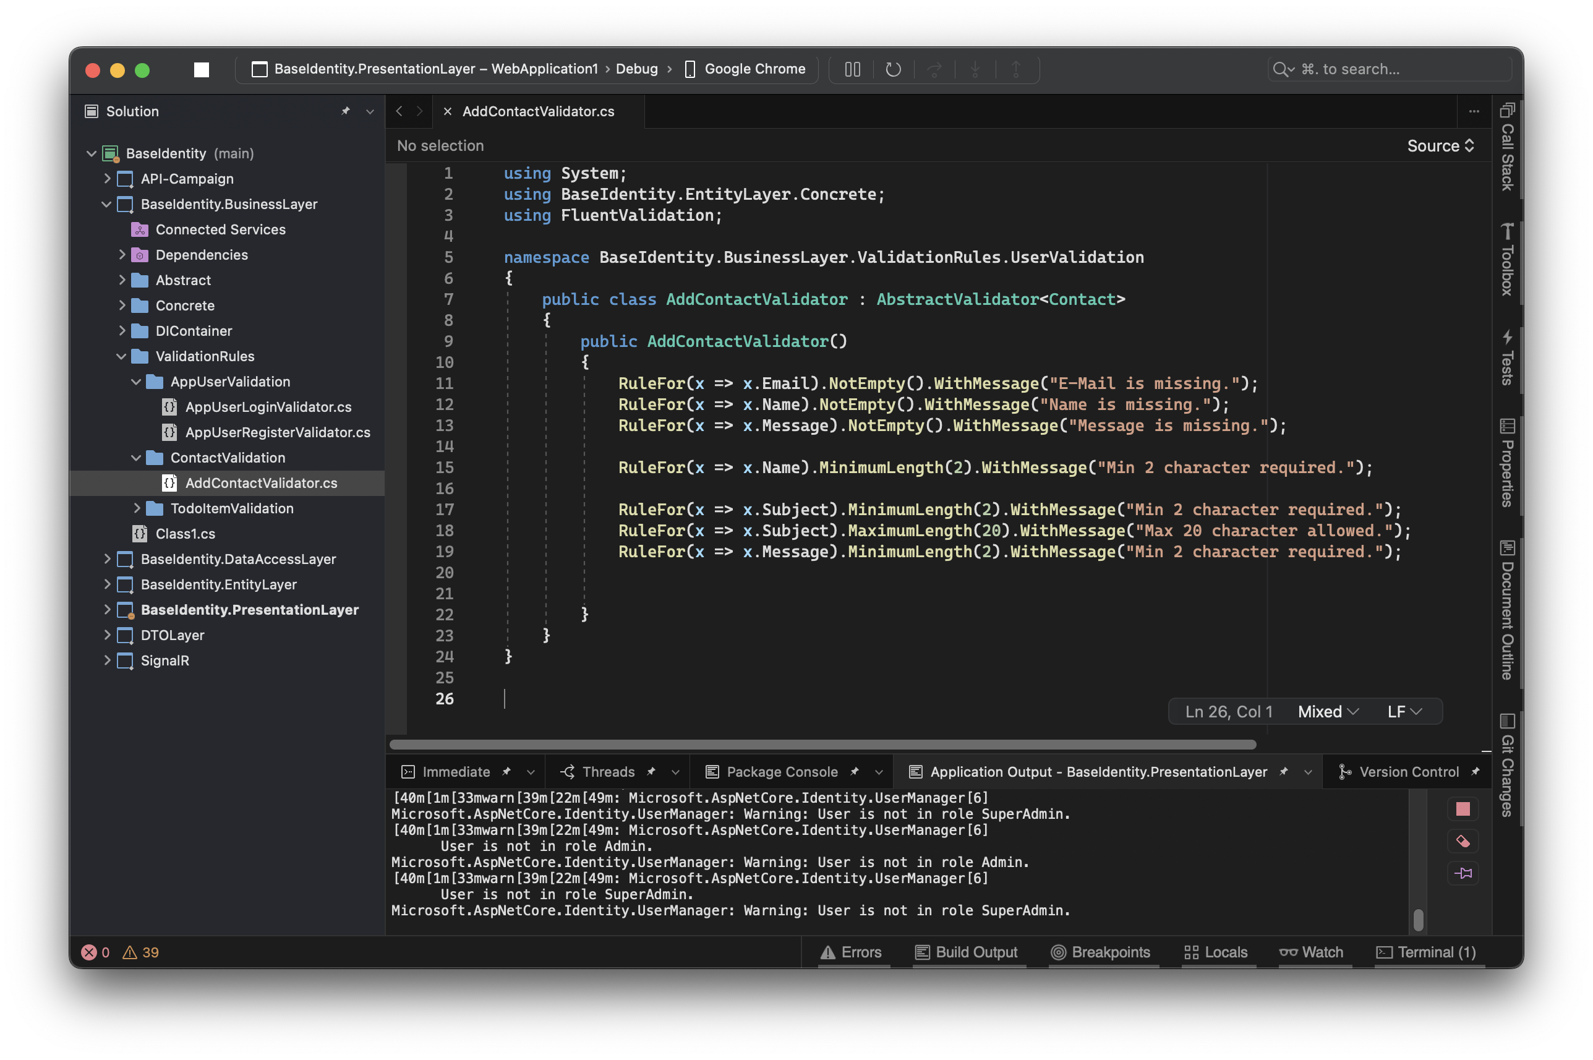This screenshot has width=1593, height=1060.
Task: Clear the application output console
Action: pyautogui.click(x=1463, y=841)
